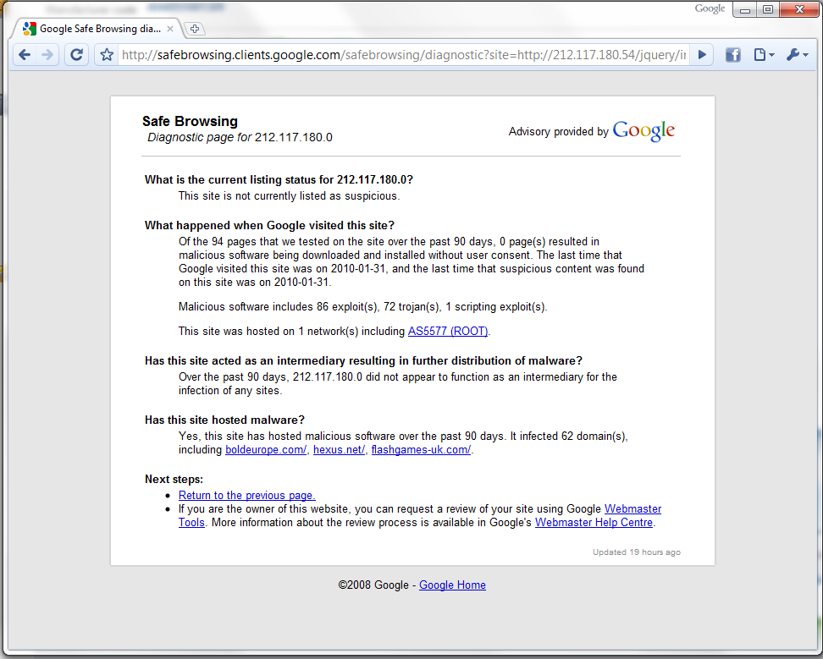Bookmark this page with the star icon

[107, 55]
